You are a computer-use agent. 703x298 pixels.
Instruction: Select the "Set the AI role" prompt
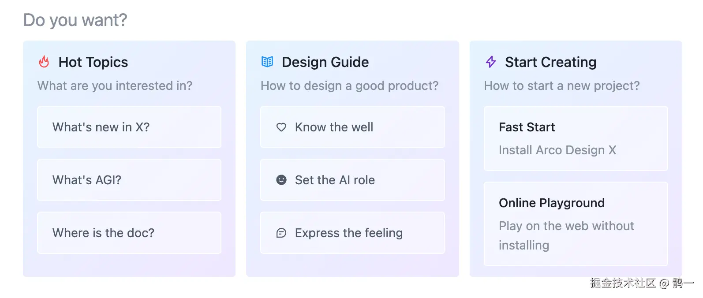pyautogui.click(x=352, y=180)
